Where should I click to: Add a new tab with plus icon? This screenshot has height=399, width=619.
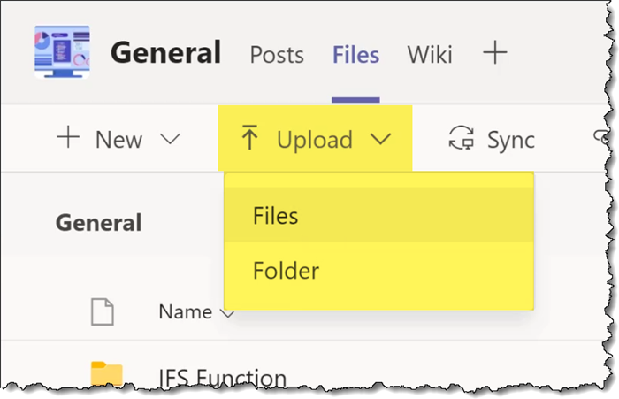[x=494, y=54]
